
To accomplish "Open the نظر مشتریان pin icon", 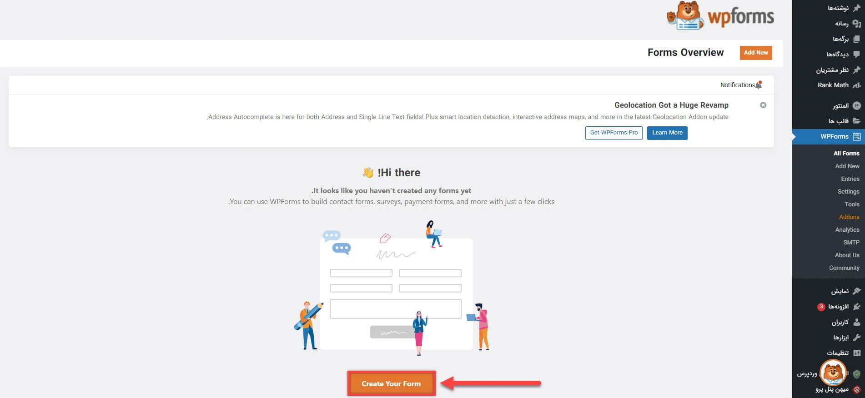I will coord(857,70).
